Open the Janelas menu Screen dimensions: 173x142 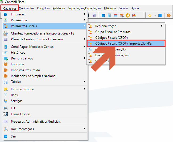click(x=123, y=8)
